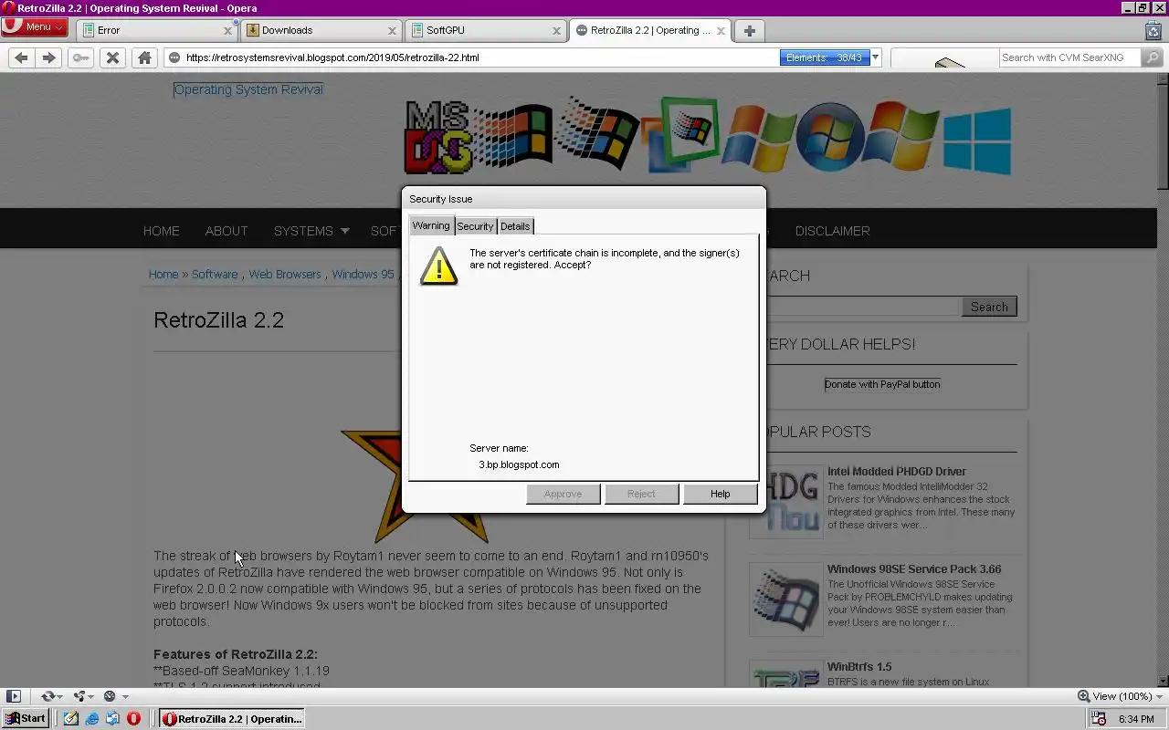The image size is (1169, 730).
Task: Click the blog Search button
Action: coord(989,307)
